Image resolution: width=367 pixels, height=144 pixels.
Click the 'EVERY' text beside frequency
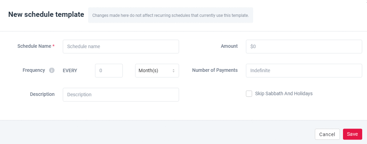coord(70,70)
